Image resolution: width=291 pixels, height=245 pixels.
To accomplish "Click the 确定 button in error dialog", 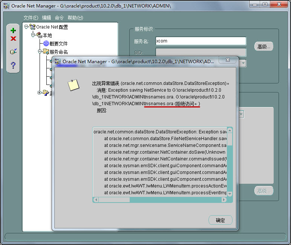I will click(x=220, y=220).
